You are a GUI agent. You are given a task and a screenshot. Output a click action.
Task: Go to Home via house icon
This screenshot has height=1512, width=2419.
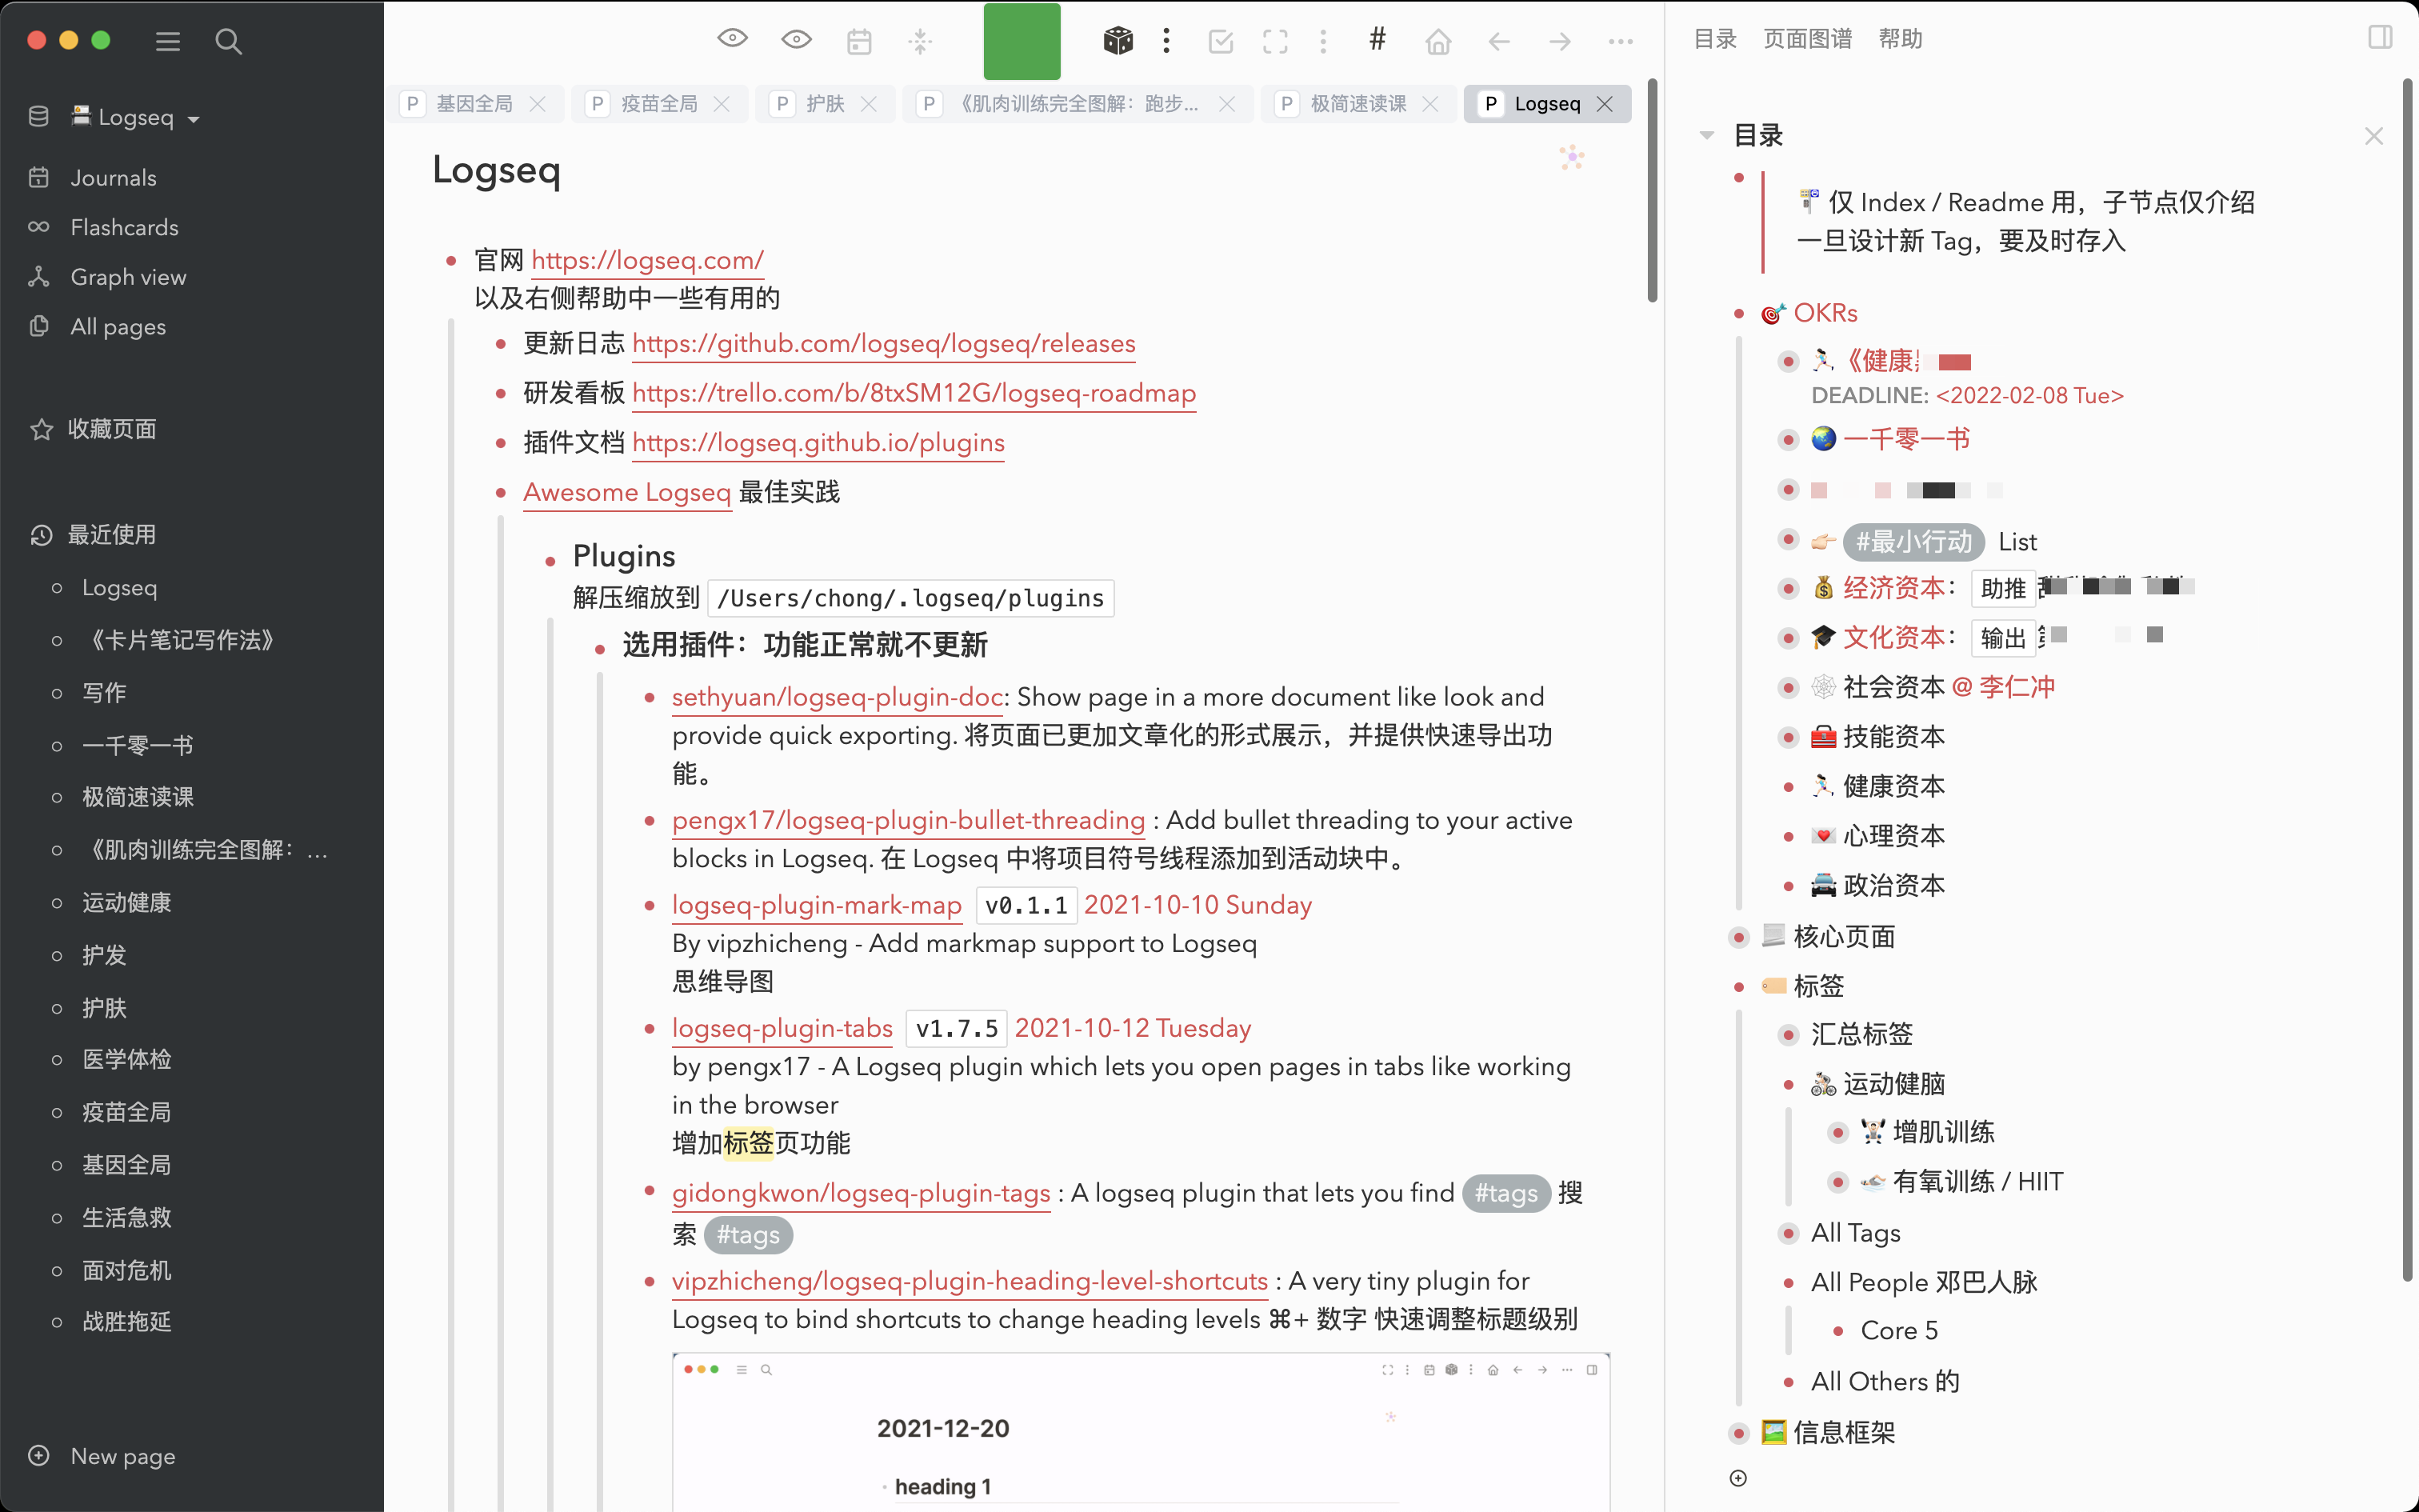click(1438, 41)
